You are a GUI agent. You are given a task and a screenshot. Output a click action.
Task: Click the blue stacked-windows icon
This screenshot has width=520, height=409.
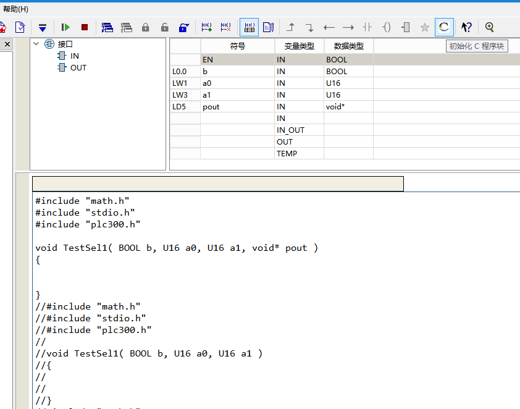pos(107,27)
